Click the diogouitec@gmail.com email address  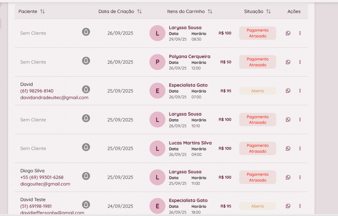coord(45,184)
